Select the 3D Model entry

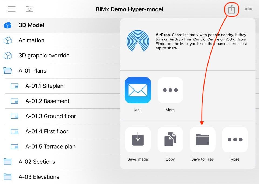(60, 25)
